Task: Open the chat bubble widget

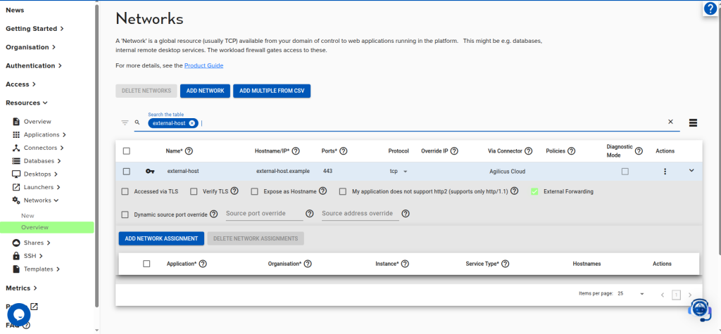Action: [19, 315]
